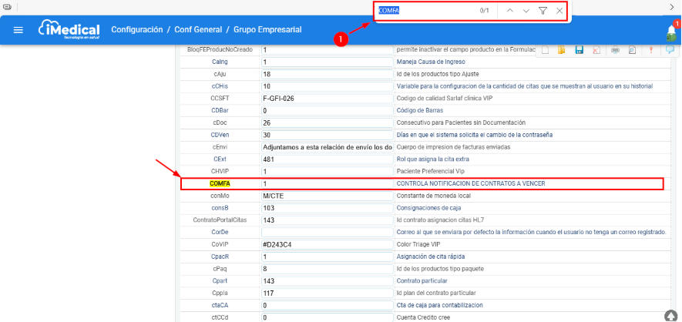
Task: Go to next search result arrow
Action: (526, 11)
